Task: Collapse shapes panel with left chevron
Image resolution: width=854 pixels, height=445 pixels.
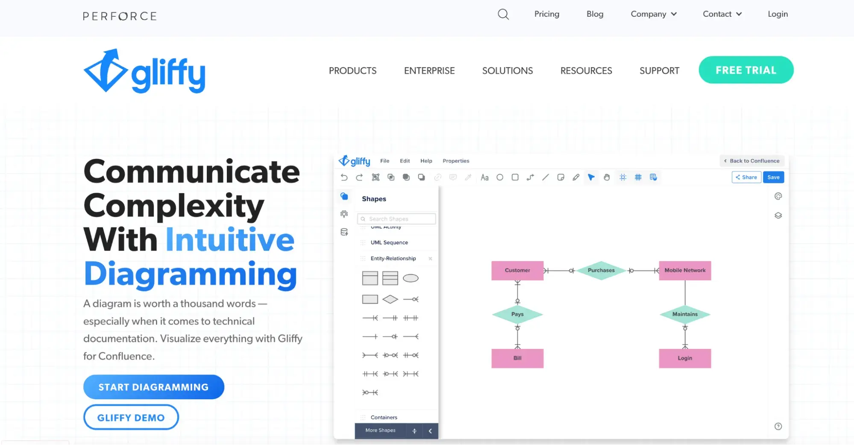Action: point(430,431)
